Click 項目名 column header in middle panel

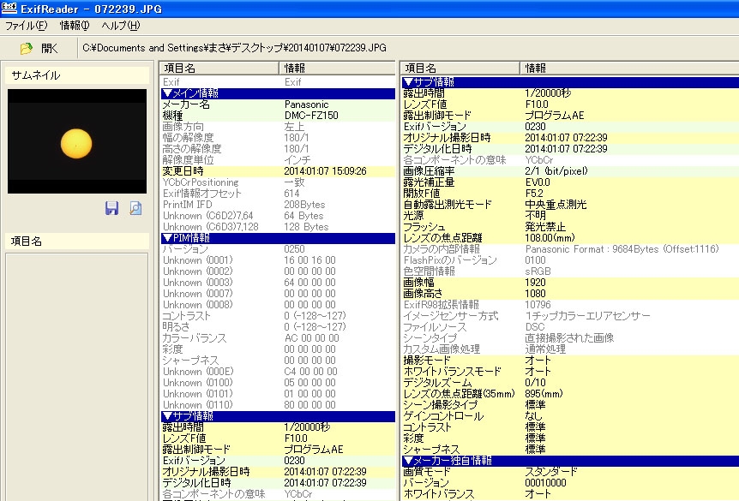pos(219,69)
